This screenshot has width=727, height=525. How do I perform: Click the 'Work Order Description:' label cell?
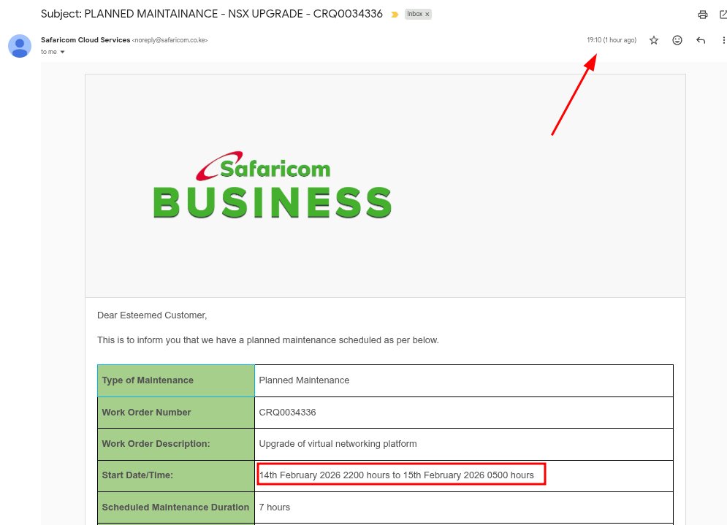176,444
